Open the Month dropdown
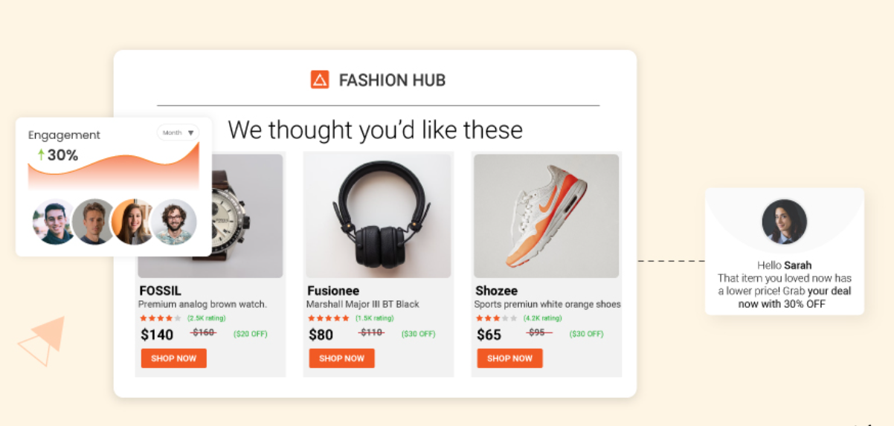894x426 pixels. (179, 133)
